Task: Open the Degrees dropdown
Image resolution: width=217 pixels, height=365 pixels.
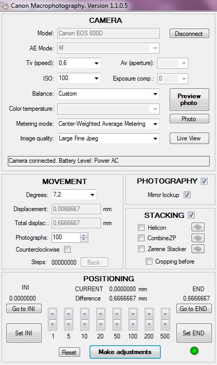Action: [74, 194]
